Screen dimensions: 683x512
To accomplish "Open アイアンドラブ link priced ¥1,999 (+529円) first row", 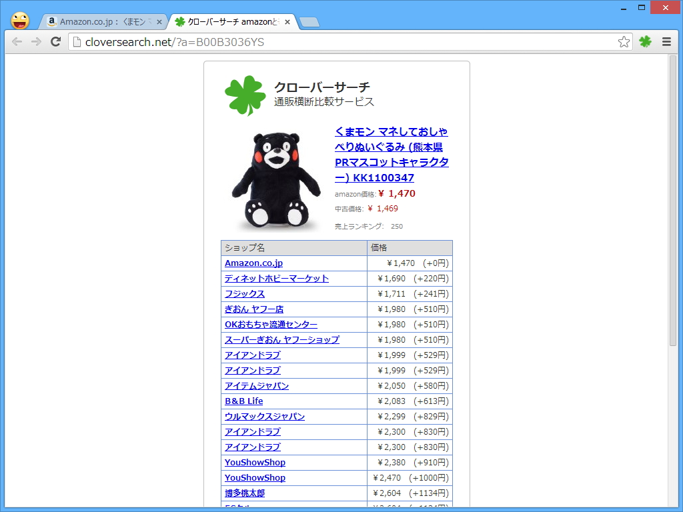I will [x=253, y=355].
